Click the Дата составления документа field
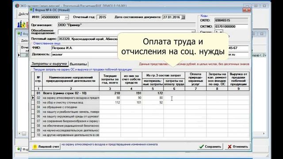Screen dimensions: 283x159 pos(172,17)
